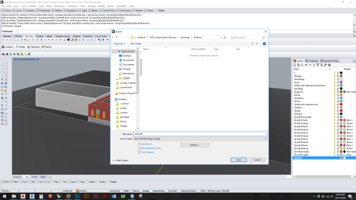Click the Dropbox folder in navigation pane
The height and width of the screenshot is (200, 356).
click(122, 99)
